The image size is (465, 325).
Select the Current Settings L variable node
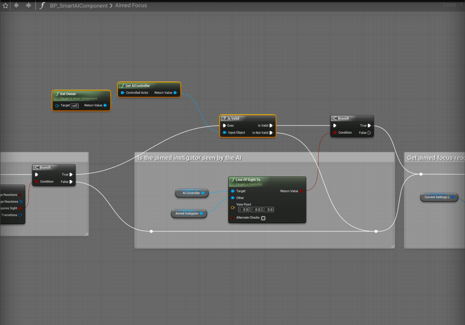[x=436, y=197]
